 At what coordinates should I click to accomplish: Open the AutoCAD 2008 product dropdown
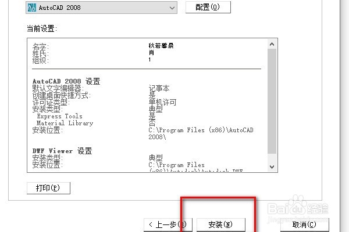(101, 8)
